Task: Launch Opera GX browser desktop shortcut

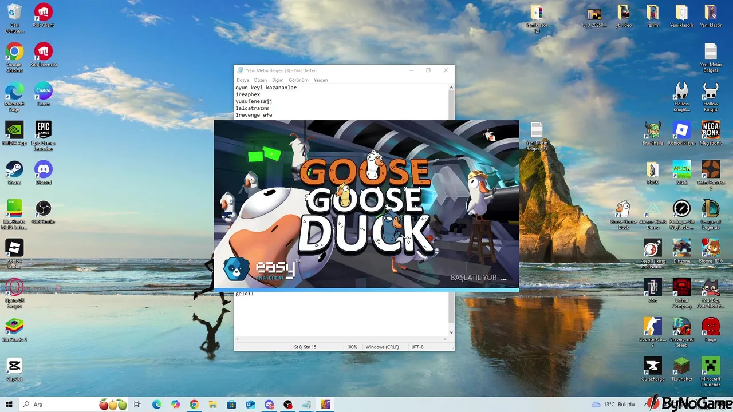Action: pos(14,293)
